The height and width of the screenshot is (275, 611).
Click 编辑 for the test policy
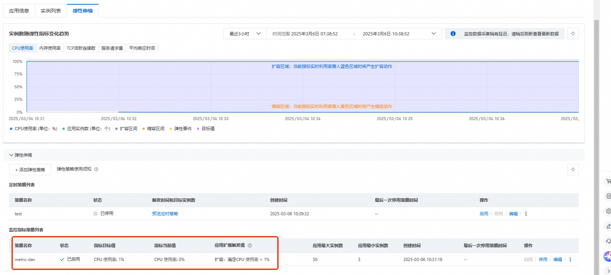[x=513, y=214]
